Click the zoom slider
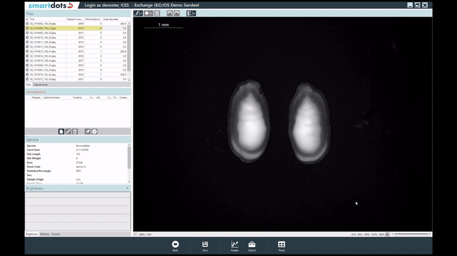The width and height of the screenshot is (457, 256). [x=409, y=234]
